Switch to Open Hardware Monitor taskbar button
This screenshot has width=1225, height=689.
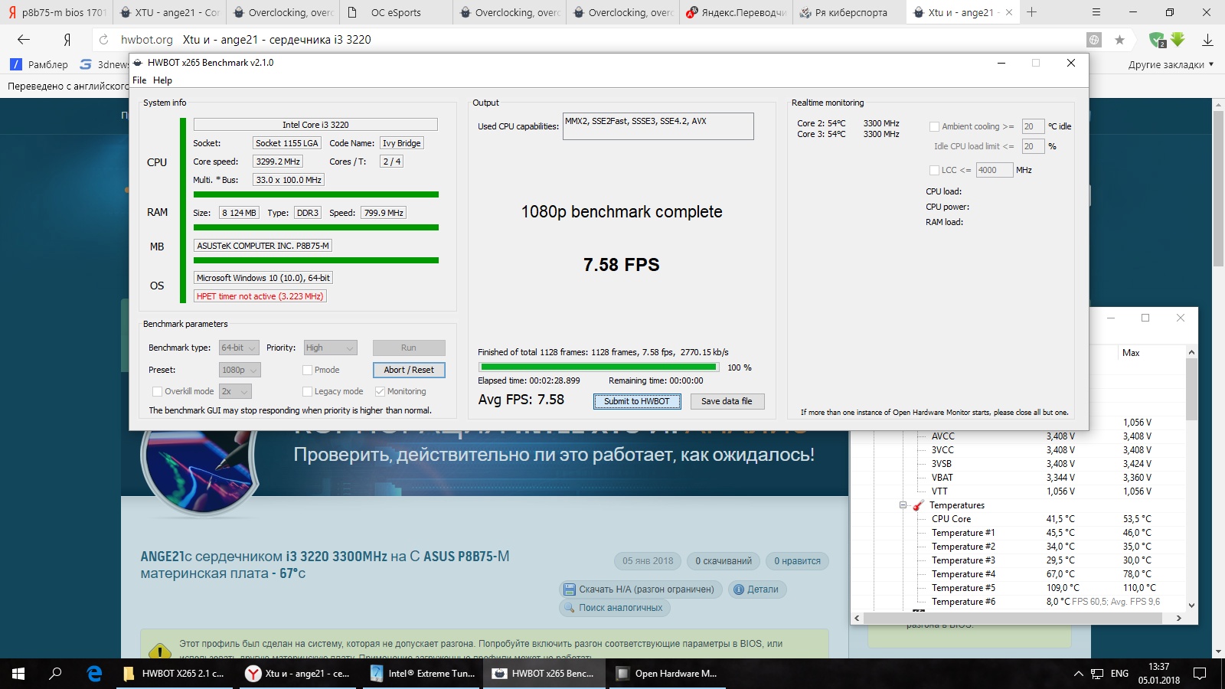(x=668, y=674)
